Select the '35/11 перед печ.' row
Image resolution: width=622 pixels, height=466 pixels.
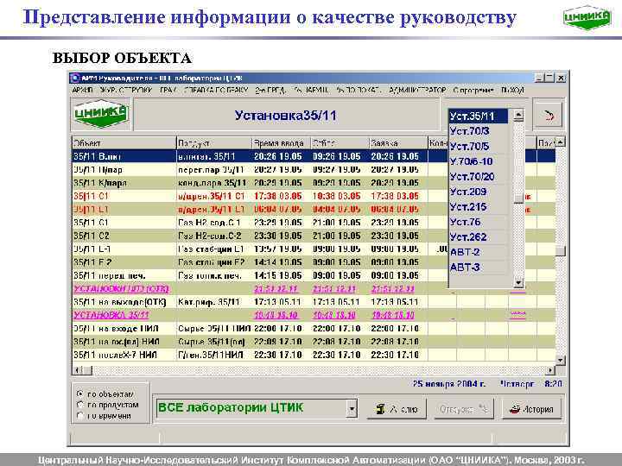314,275
